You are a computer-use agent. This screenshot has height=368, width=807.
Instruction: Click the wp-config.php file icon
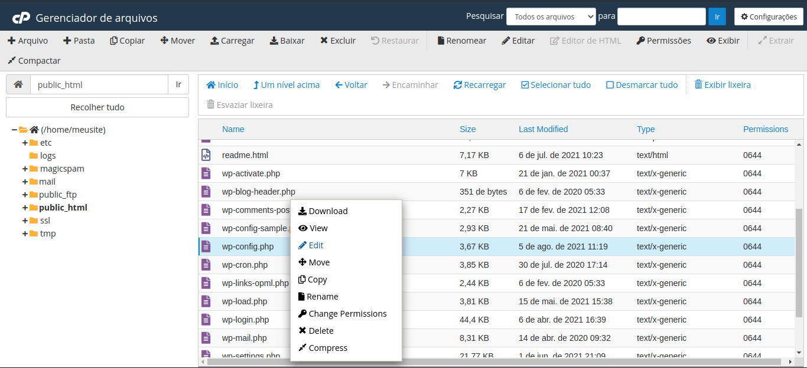pos(206,247)
